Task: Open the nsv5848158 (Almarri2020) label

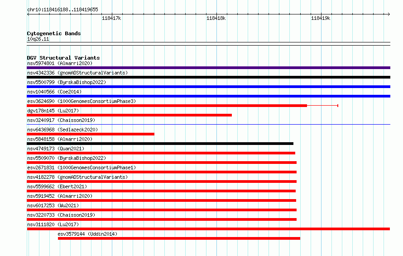Action: [60, 139]
